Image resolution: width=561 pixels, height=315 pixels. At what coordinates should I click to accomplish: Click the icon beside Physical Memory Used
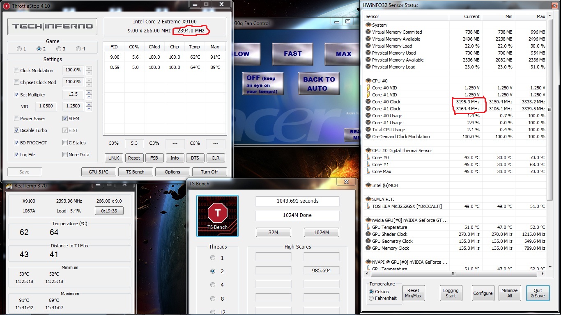(368, 53)
